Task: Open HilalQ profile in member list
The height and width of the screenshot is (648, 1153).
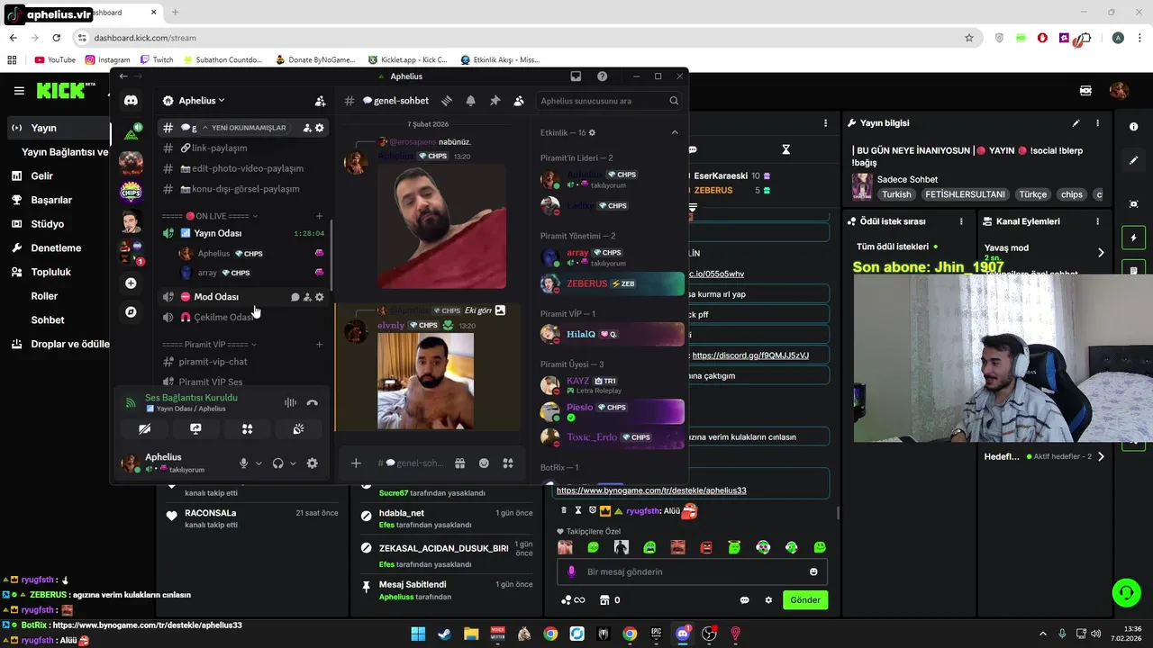Action: click(612, 334)
